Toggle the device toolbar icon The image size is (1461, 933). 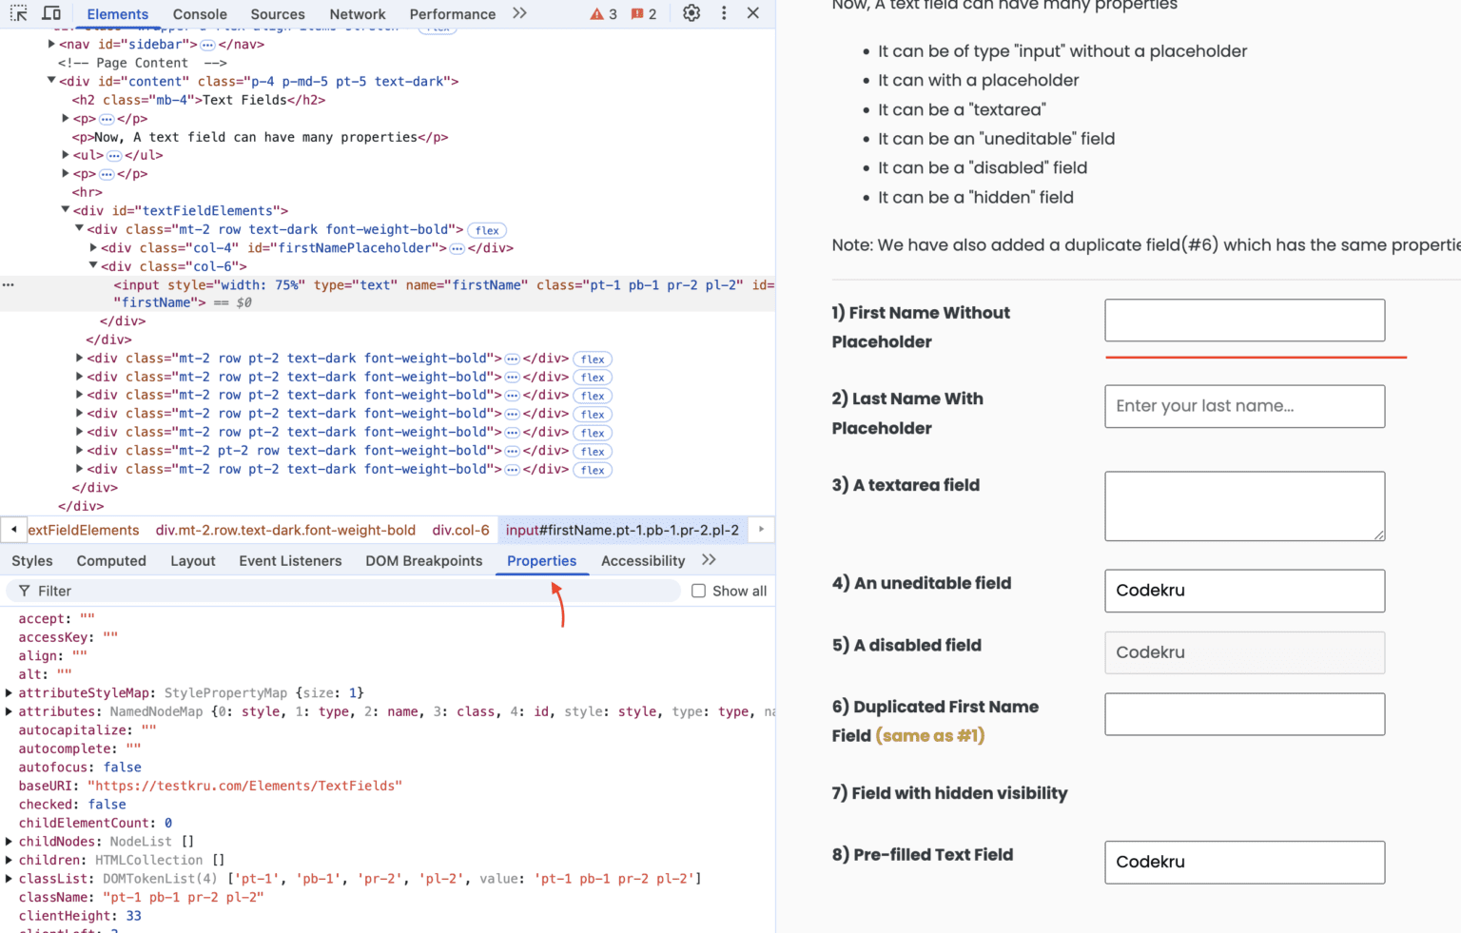pos(51,13)
